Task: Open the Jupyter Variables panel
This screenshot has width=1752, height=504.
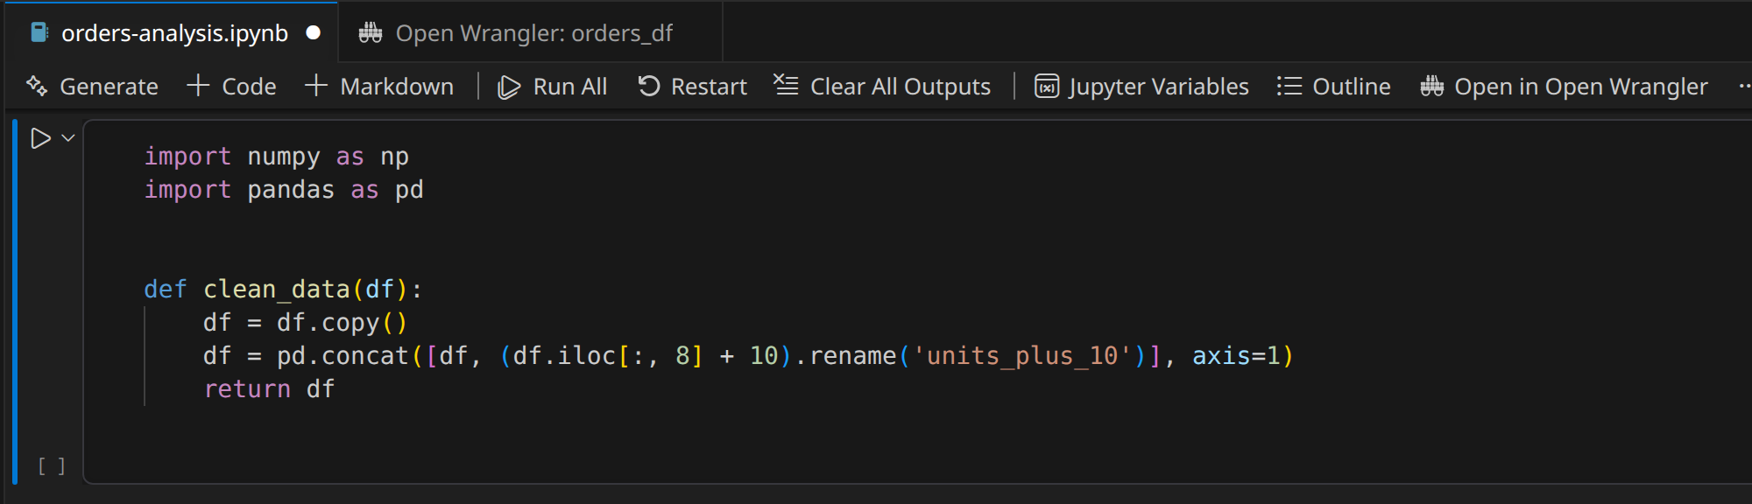Action: pos(1142,86)
